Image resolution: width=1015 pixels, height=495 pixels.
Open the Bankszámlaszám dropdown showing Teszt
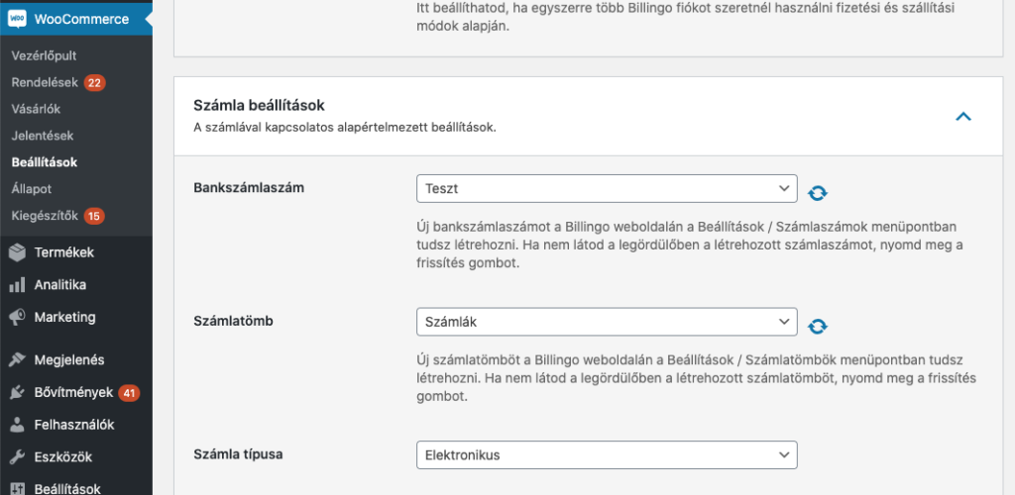pyautogui.click(x=607, y=189)
